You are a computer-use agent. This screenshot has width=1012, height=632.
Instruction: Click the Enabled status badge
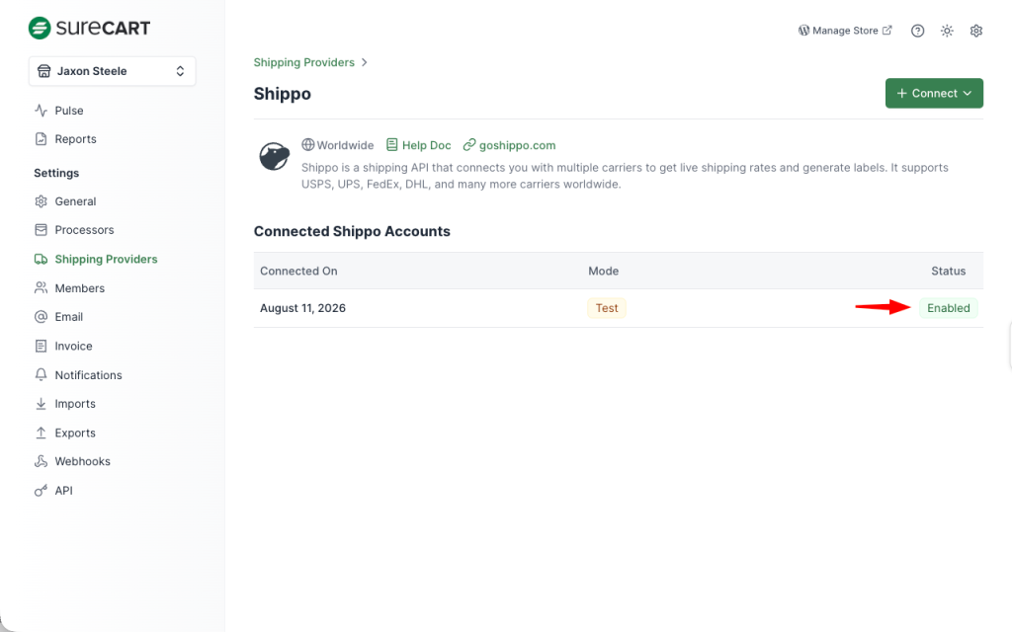[x=948, y=308]
